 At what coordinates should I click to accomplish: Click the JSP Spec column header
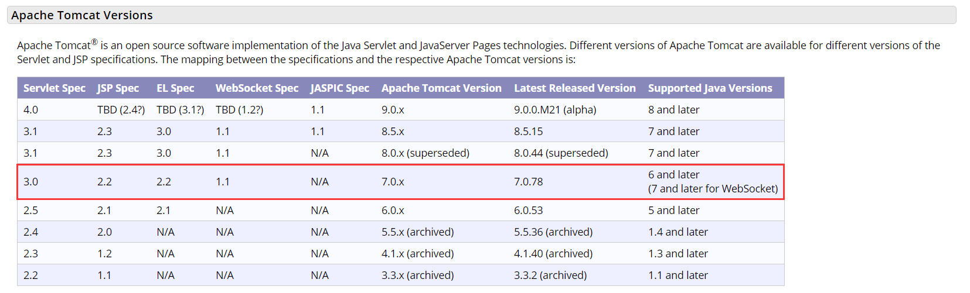pos(118,88)
